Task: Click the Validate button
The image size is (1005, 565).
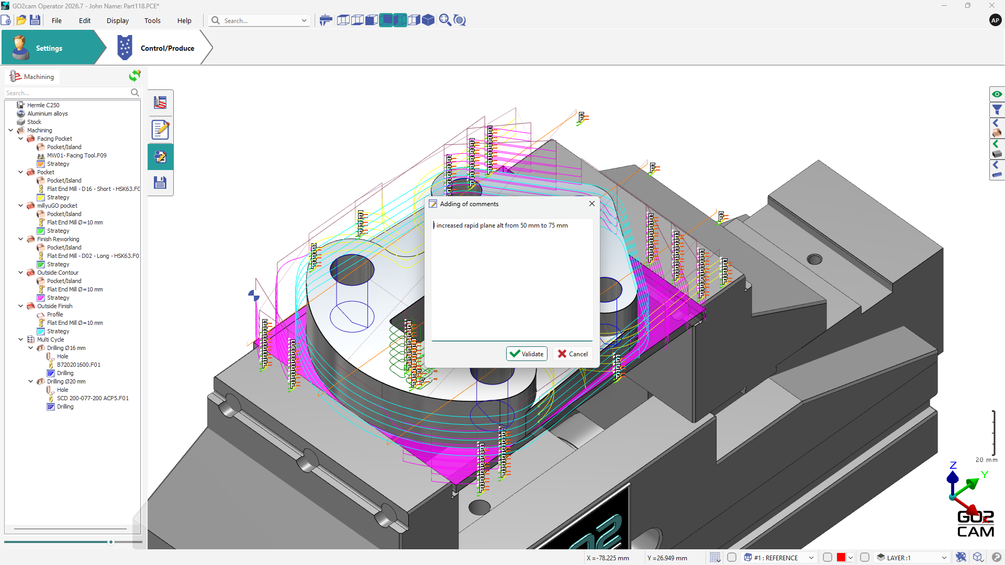Action: click(x=527, y=354)
